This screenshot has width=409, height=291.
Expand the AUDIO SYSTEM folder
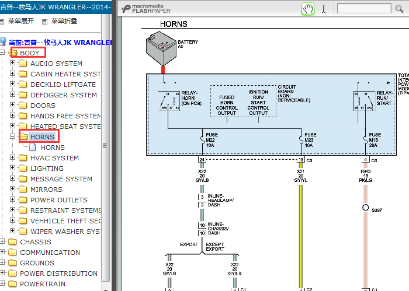pyautogui.click(x=12, y=63)
